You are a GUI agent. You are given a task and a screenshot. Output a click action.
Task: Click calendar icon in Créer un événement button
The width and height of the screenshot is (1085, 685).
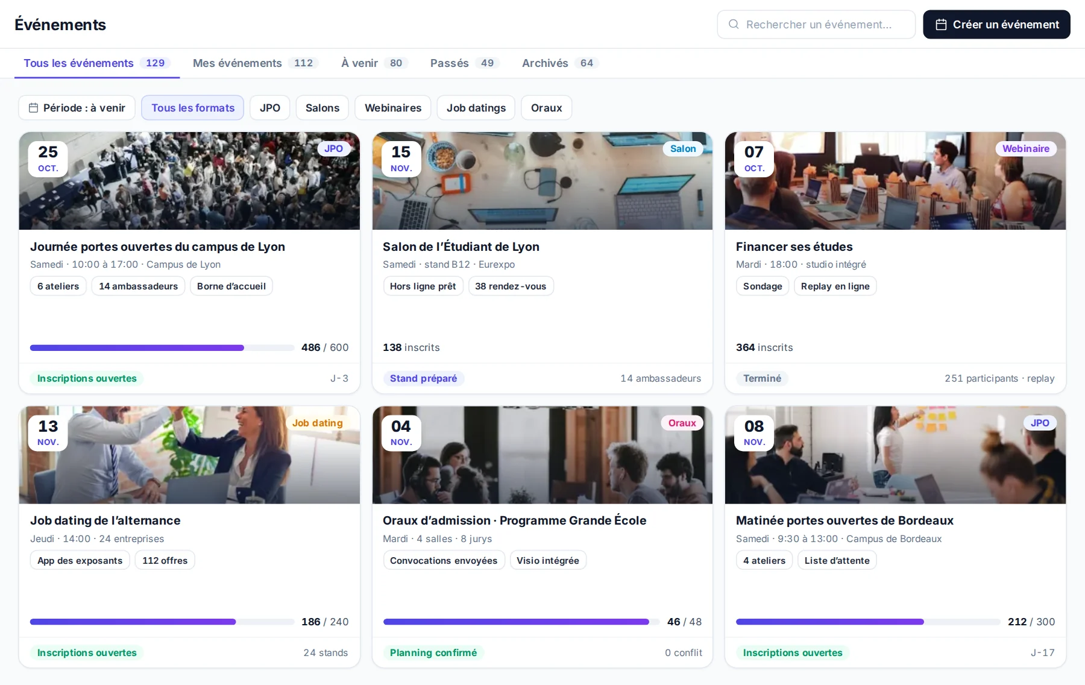[x=941, y=25]
